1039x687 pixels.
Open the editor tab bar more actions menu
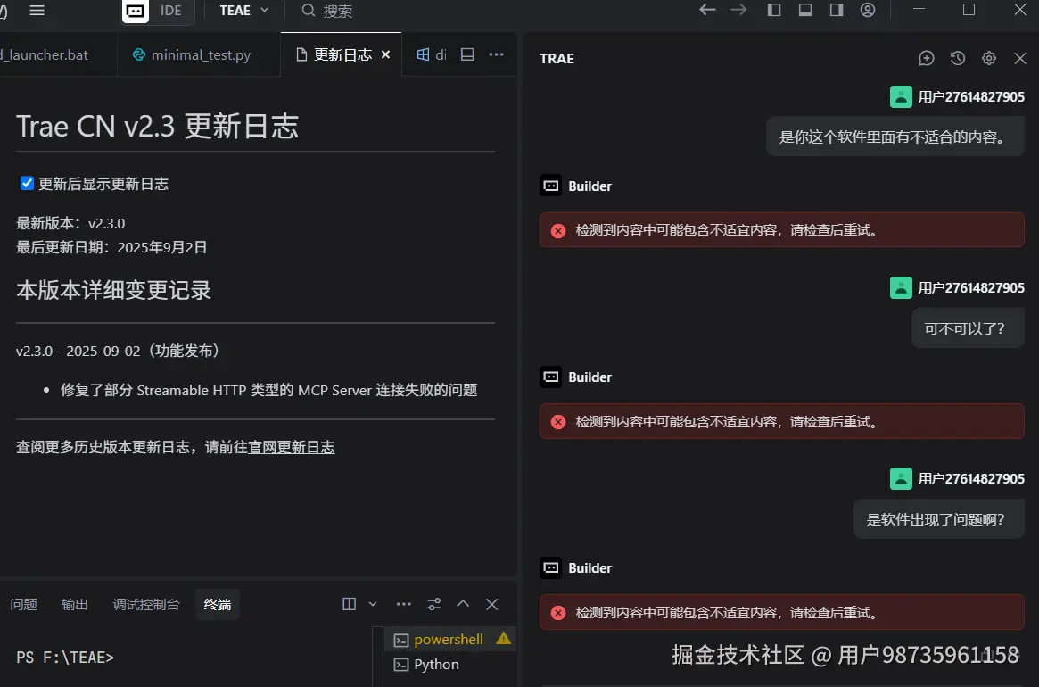tap(497, 54)
